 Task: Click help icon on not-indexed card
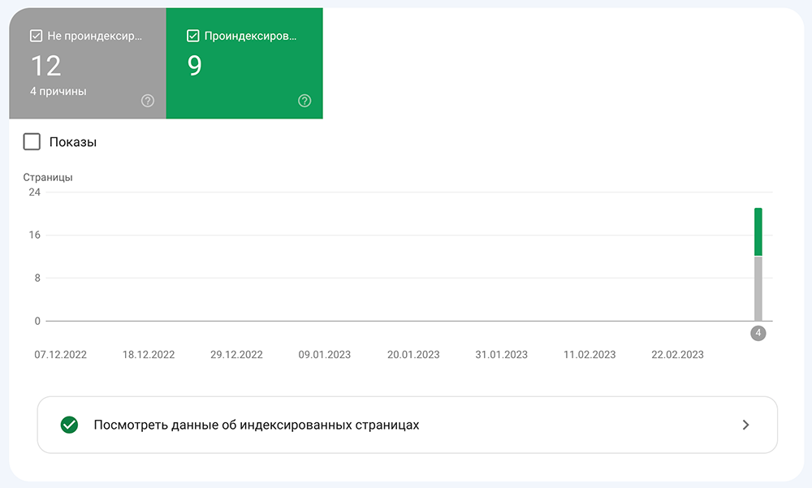(x=148, y=101)
